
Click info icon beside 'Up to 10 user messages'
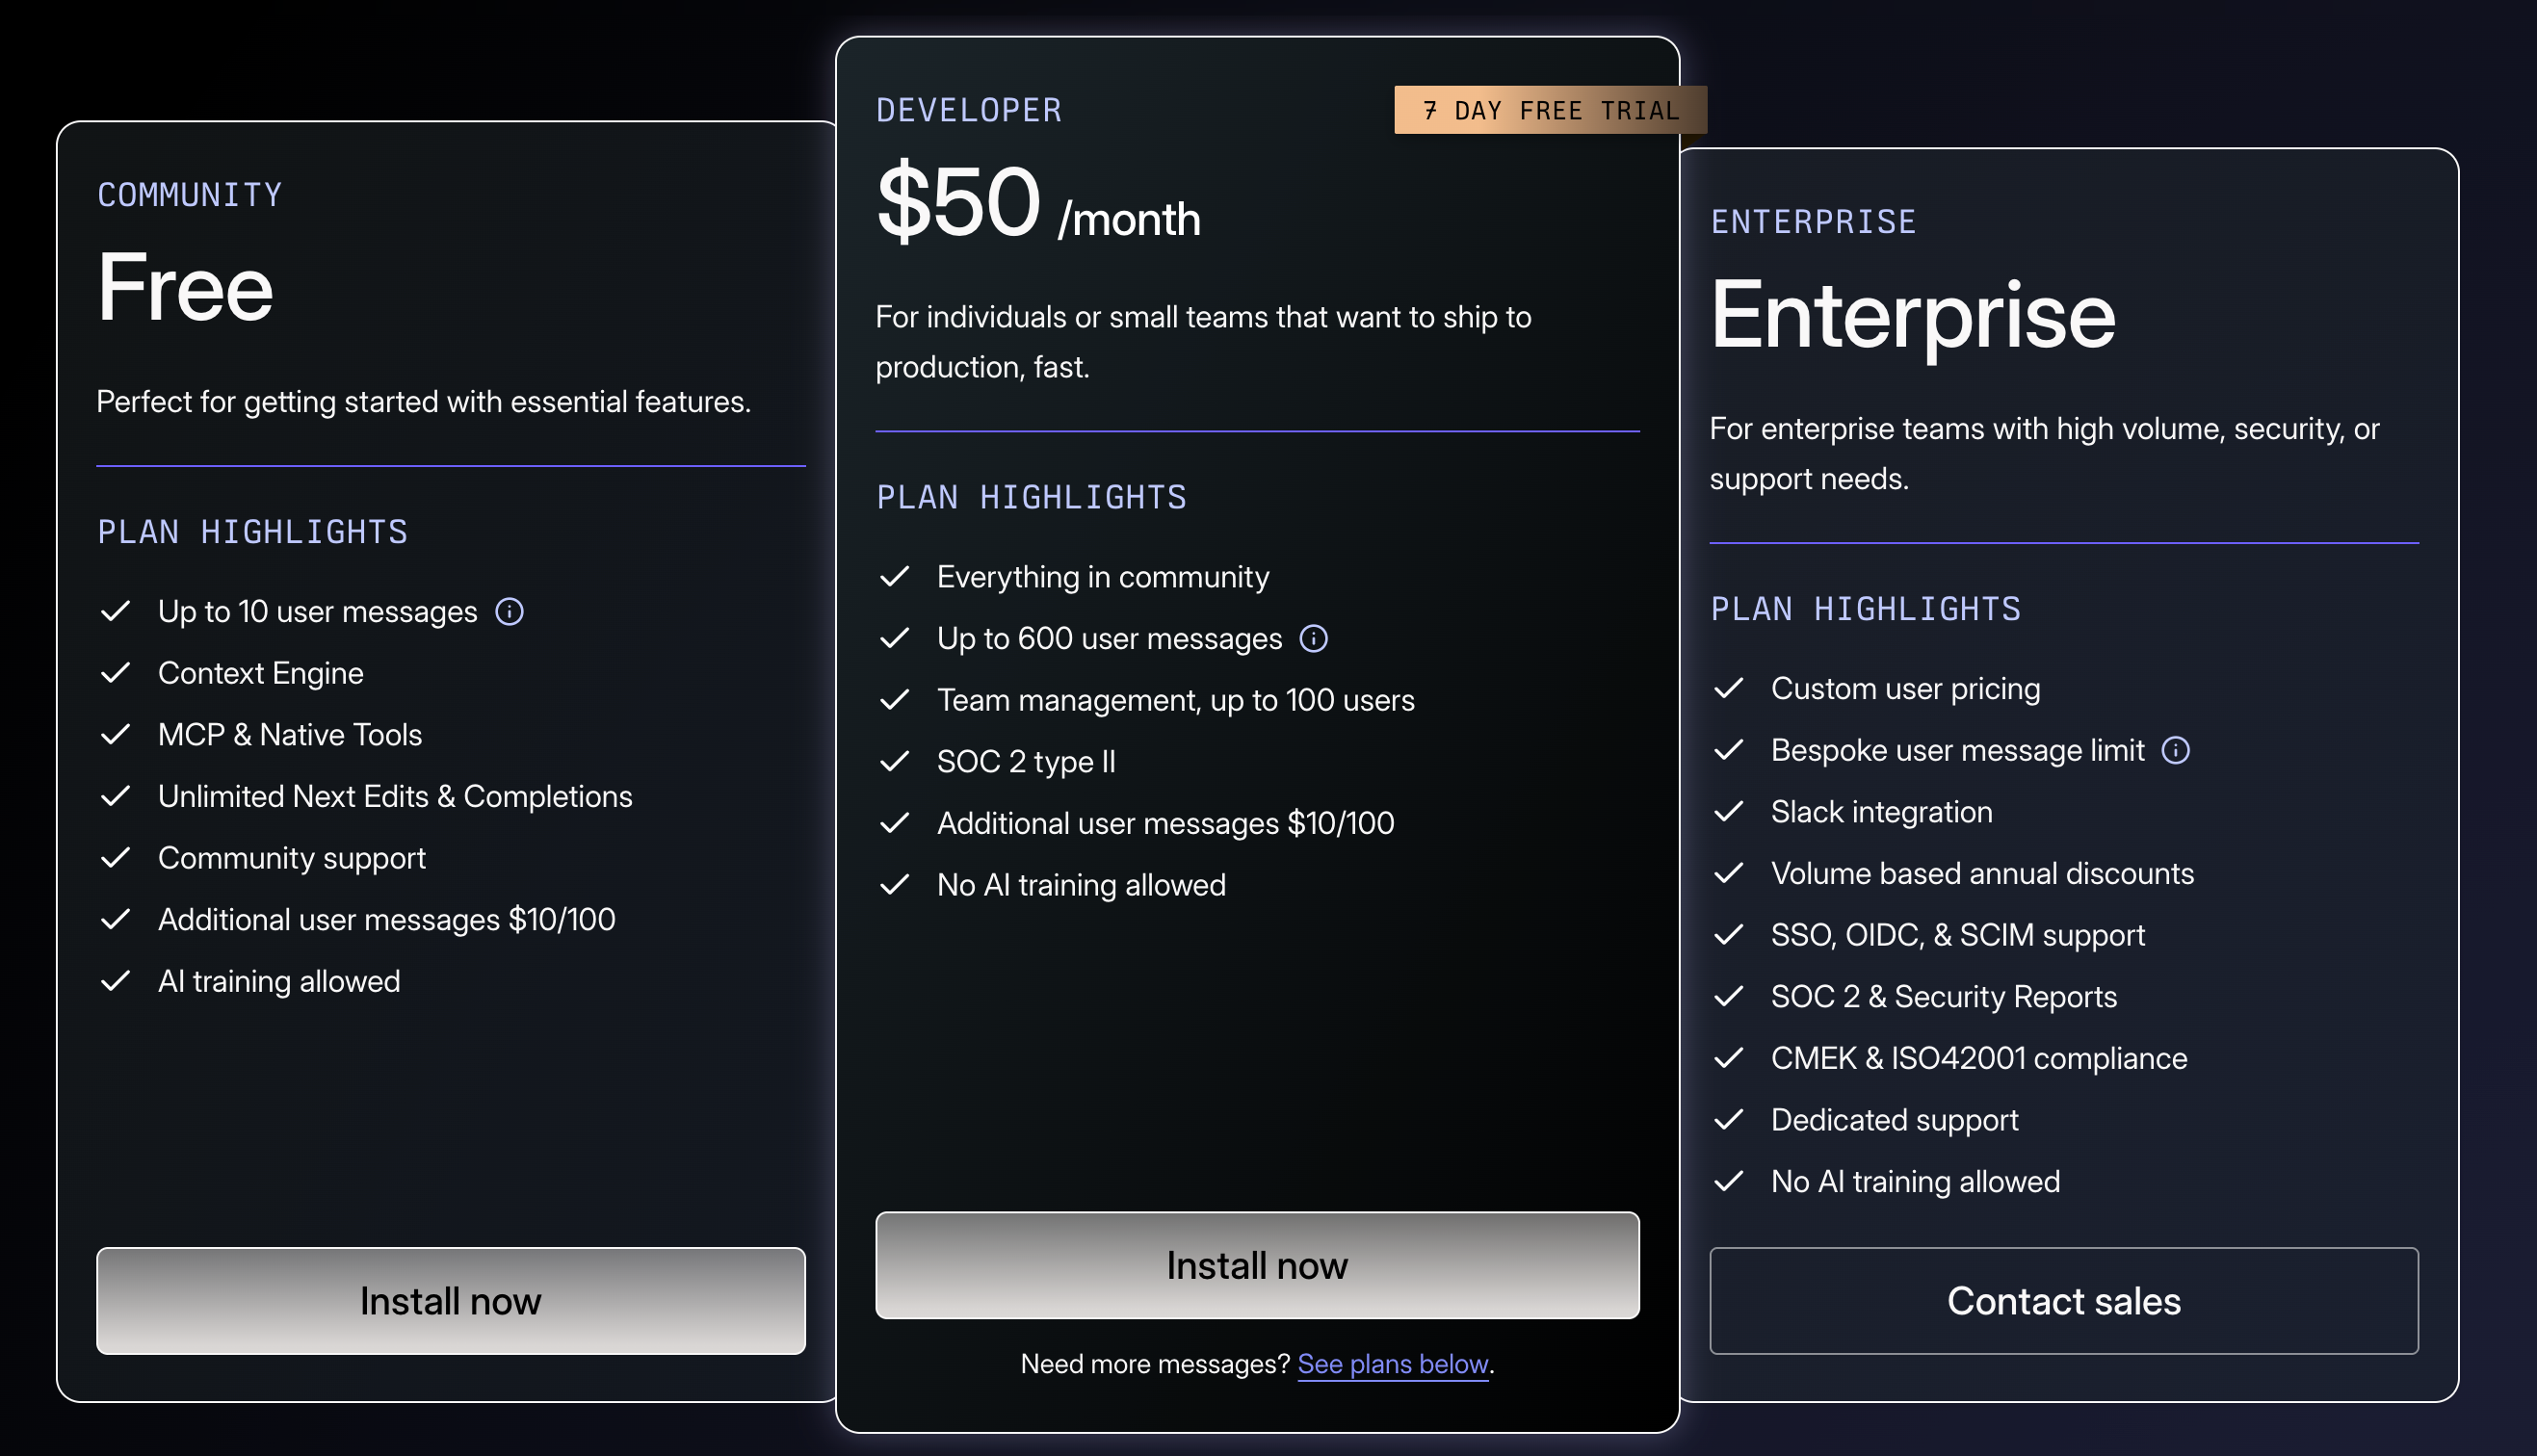[x=509, y=612]
